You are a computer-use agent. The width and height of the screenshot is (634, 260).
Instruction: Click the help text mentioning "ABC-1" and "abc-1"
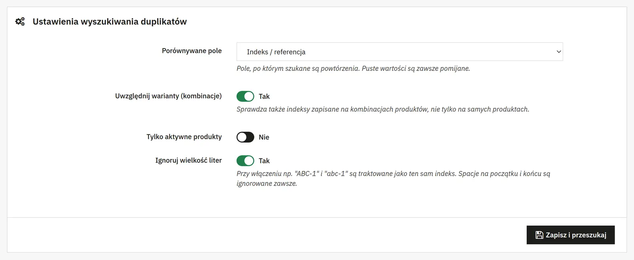point(393,178)
